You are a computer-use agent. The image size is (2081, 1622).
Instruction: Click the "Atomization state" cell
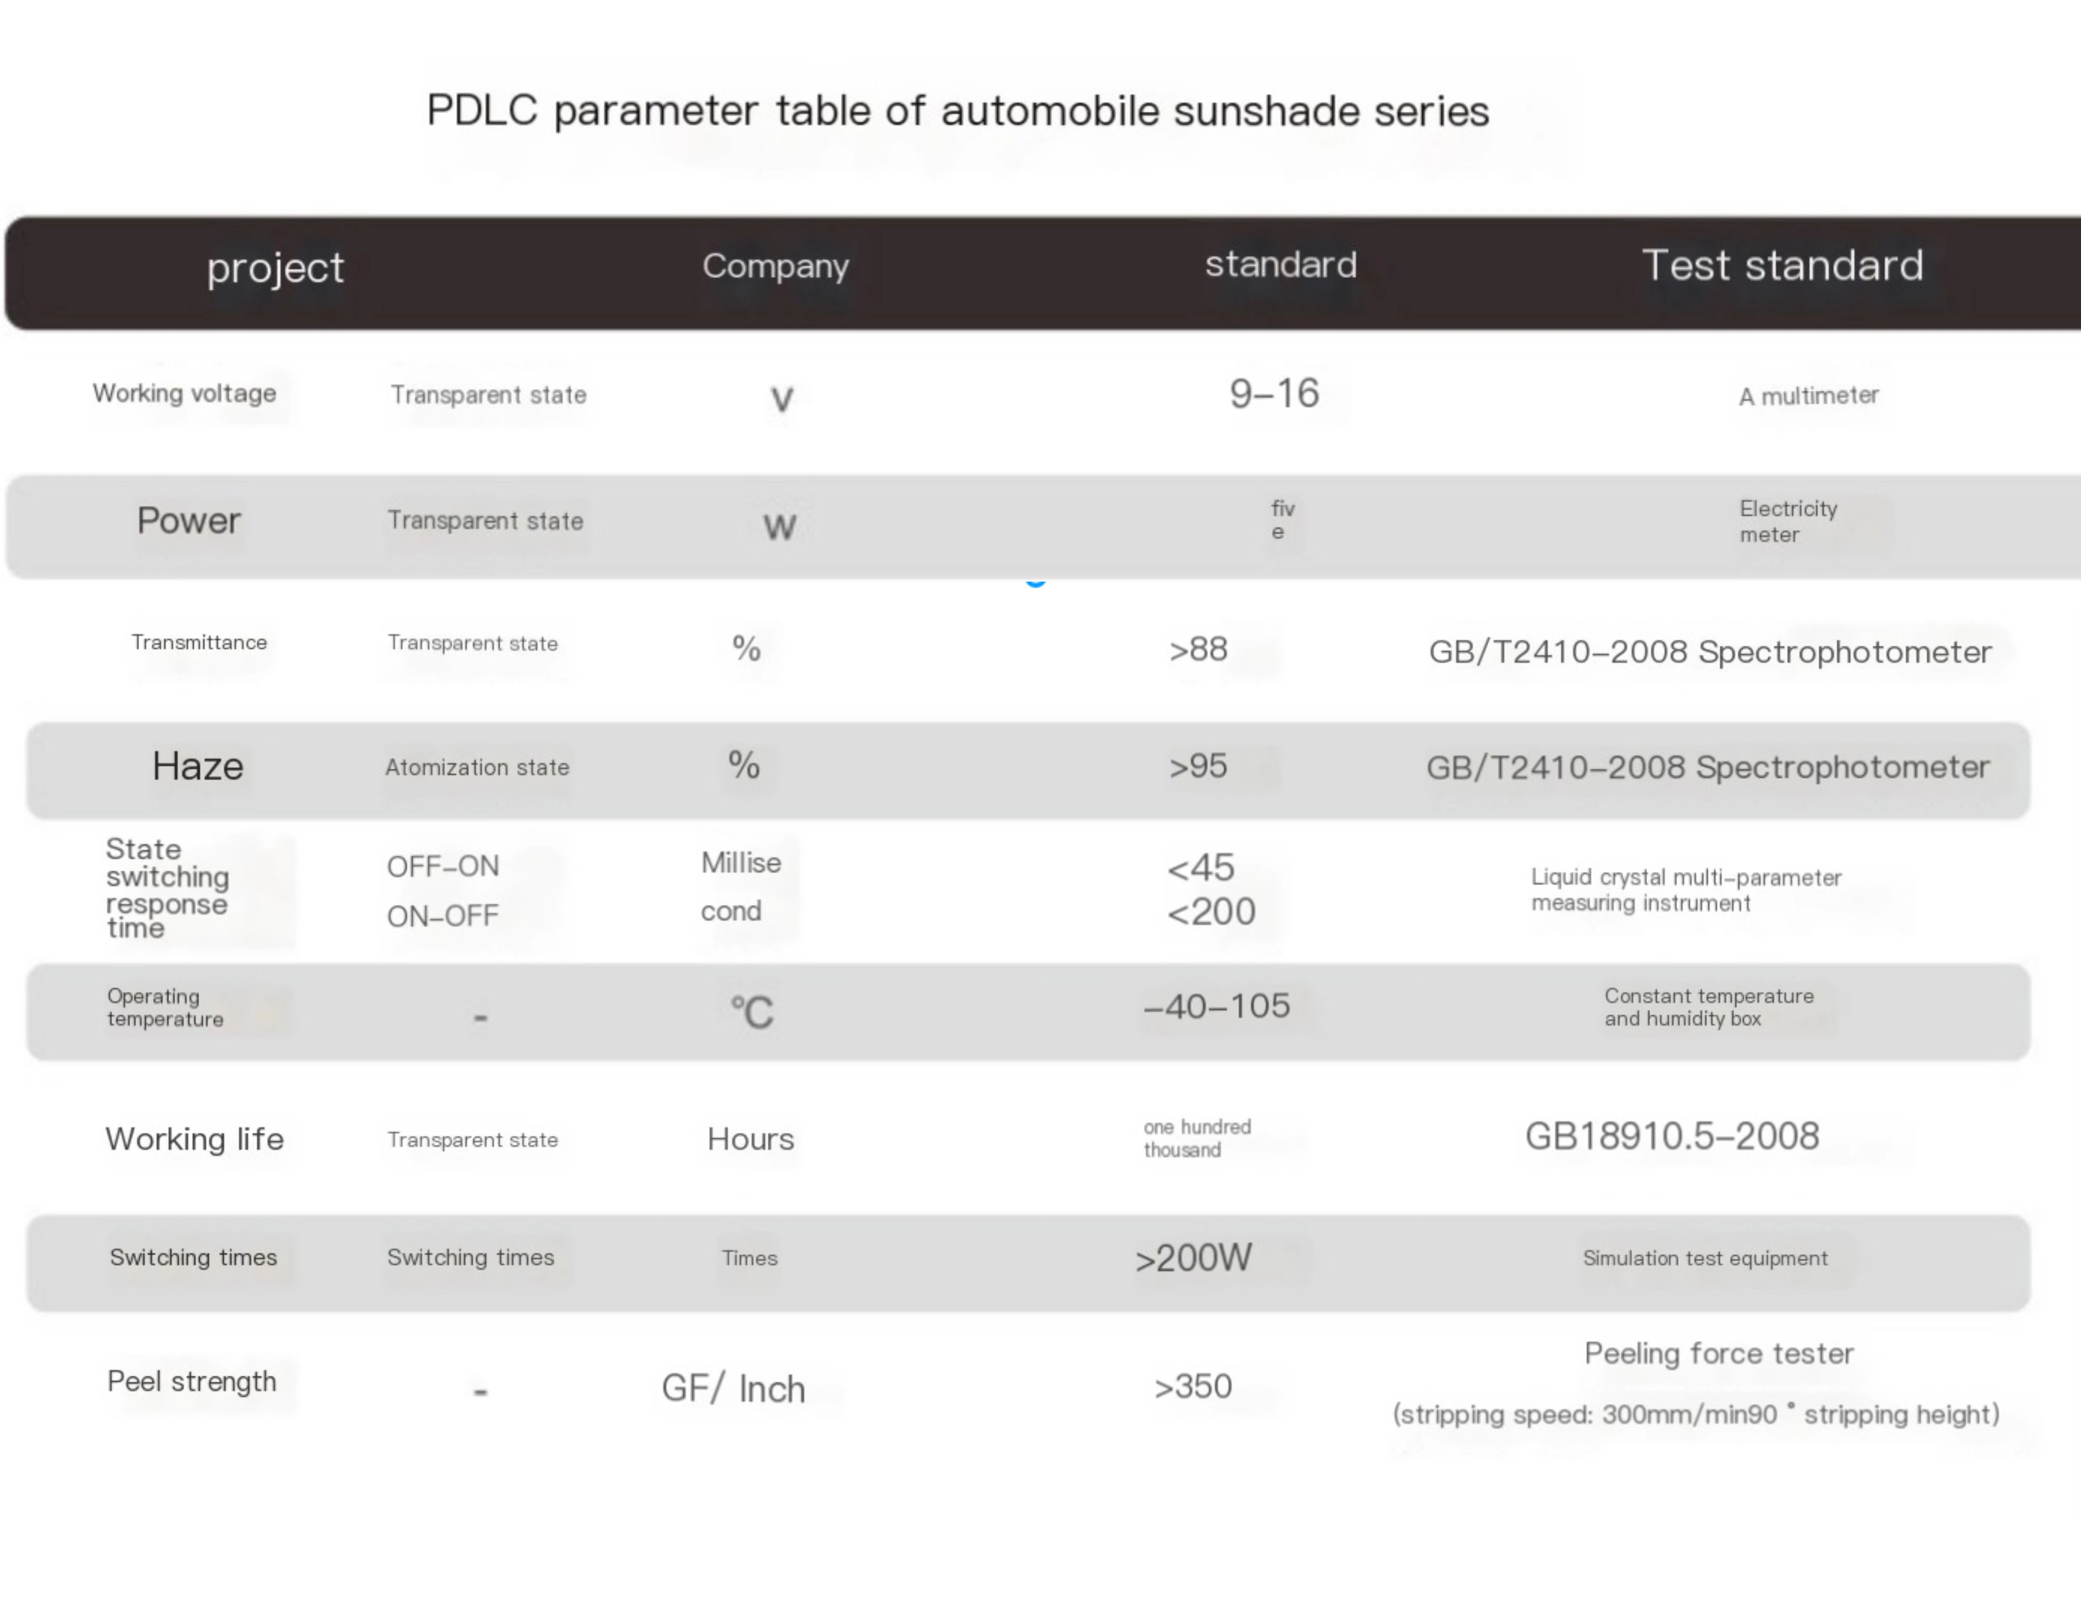click(477, 768)
